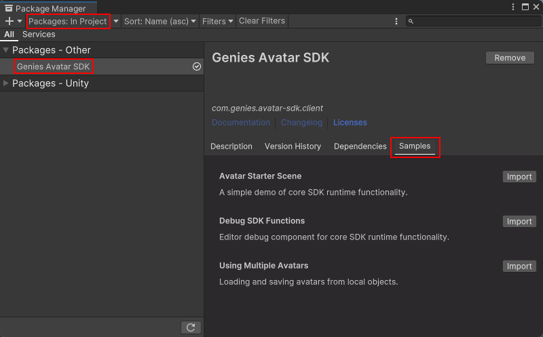Click the add package plus icon

(9, 21)
